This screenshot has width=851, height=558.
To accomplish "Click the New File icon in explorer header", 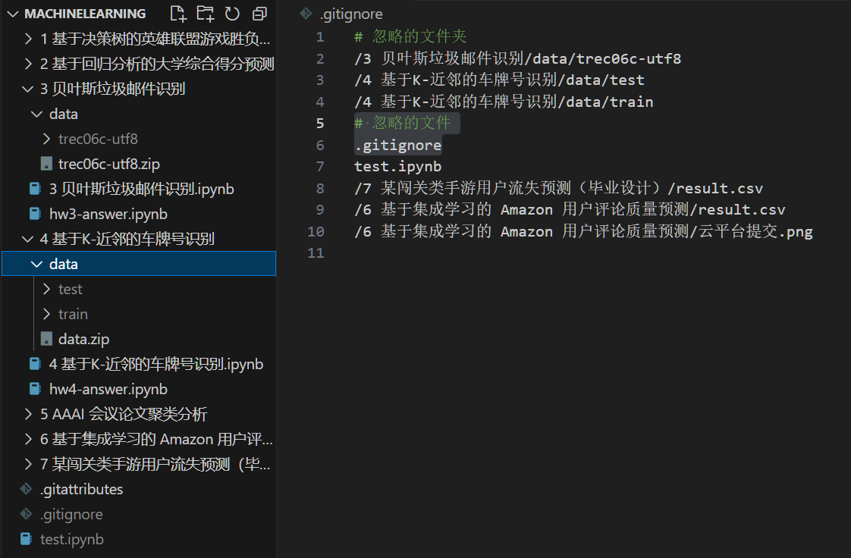I will click(178, 14).
